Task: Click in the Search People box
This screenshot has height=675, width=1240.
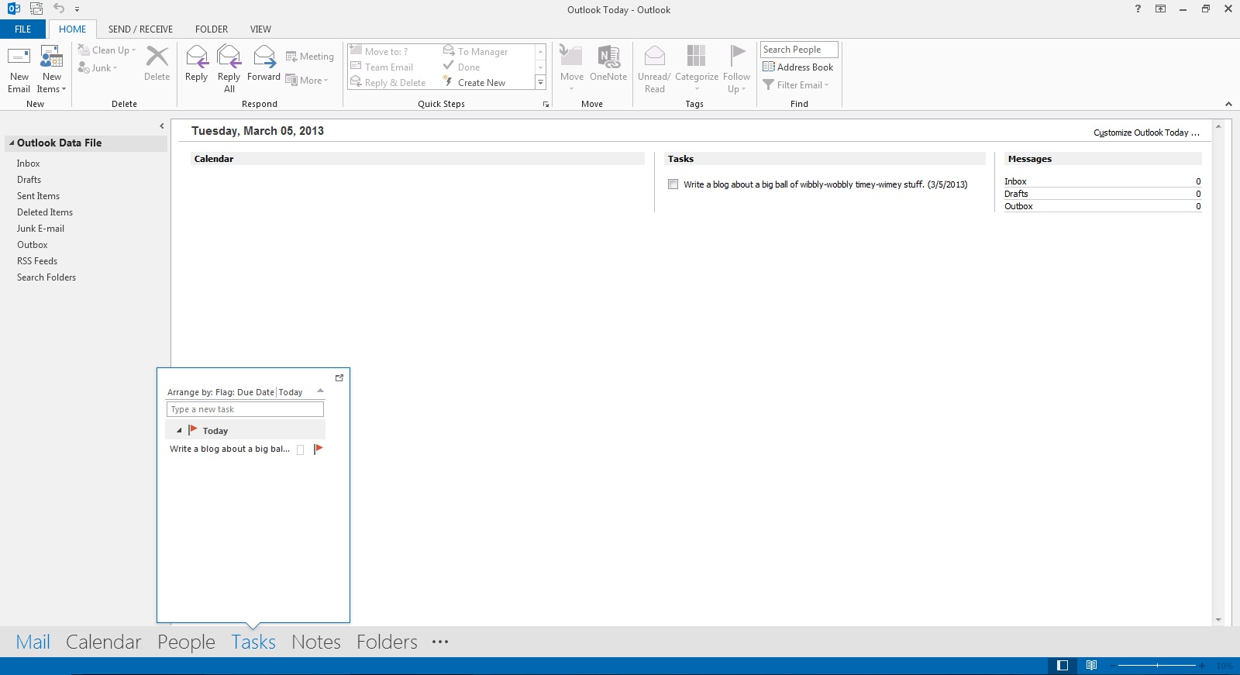Action: coord(799,50)
